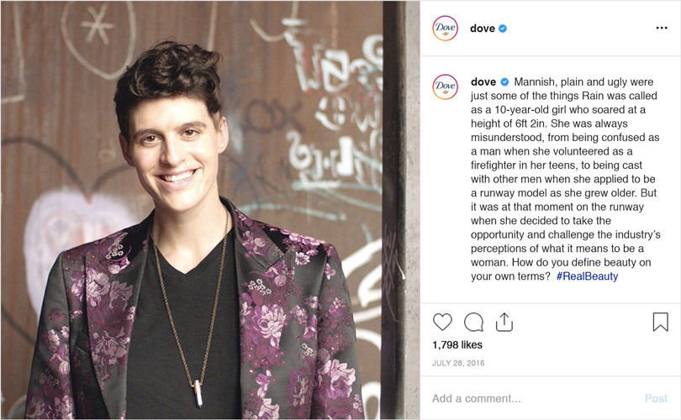The width and height of the screenshot is (681, 420).
Task: Click the Dove avatar beside the caption
Action: pyautogui.click(x=445, y=87)
